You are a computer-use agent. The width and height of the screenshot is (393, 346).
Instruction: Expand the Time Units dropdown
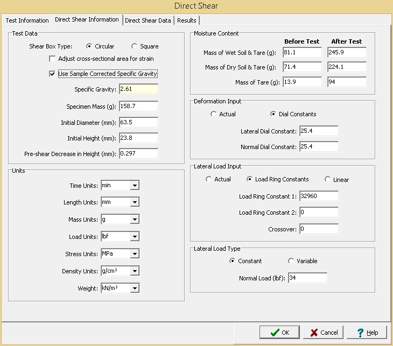pyautogui.click(x=135, y=186)
